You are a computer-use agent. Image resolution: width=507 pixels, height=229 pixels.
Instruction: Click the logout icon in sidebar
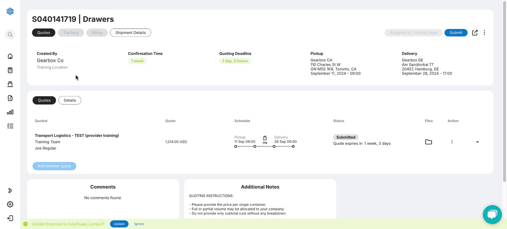point(10,218)
